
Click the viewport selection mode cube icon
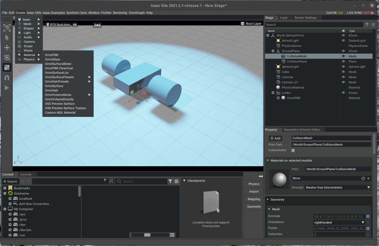coord(7,27)
